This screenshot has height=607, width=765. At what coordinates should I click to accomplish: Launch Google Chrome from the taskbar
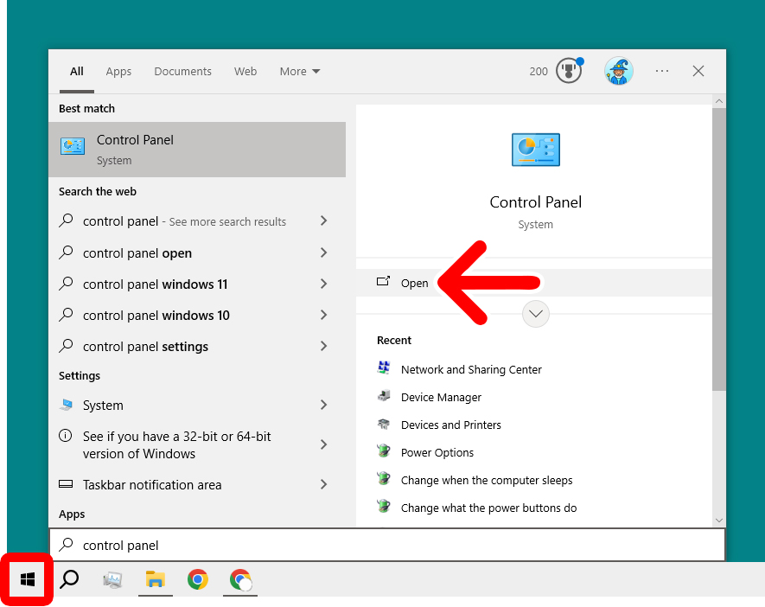(198, 579)
